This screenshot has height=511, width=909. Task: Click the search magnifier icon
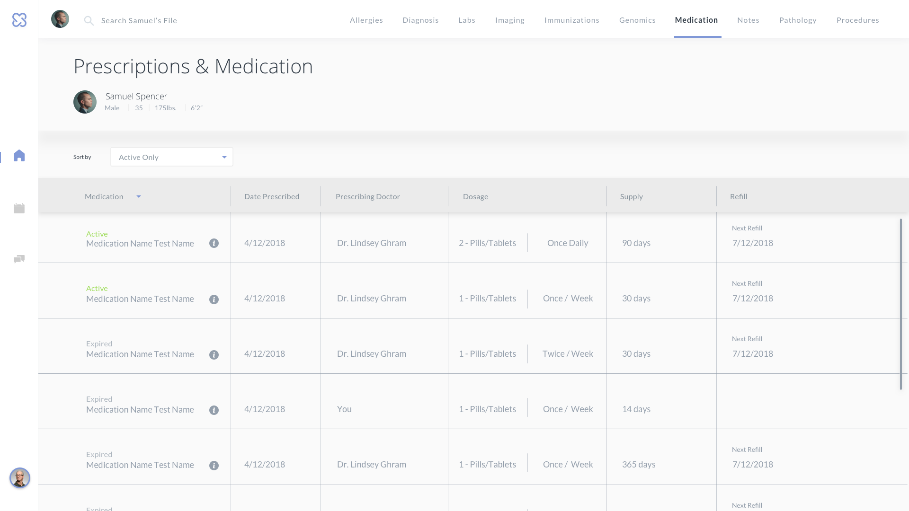[x=89, y=20]
